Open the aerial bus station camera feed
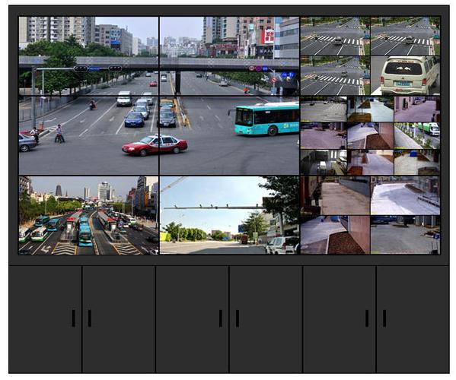 coord(89,215)
